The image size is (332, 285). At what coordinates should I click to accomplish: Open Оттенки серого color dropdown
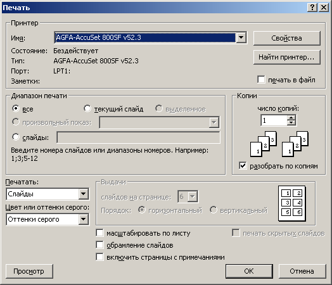pyautogui.click(x=83, y=219)
